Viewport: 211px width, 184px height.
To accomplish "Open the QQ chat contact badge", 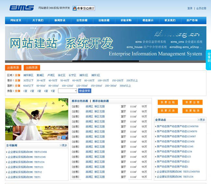I will coord(83,8).
